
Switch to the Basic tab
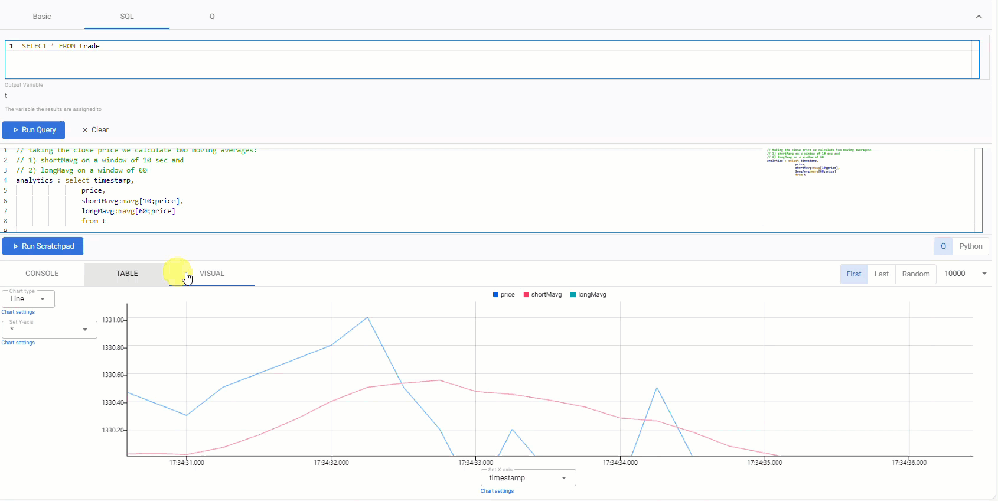point(42,17)
